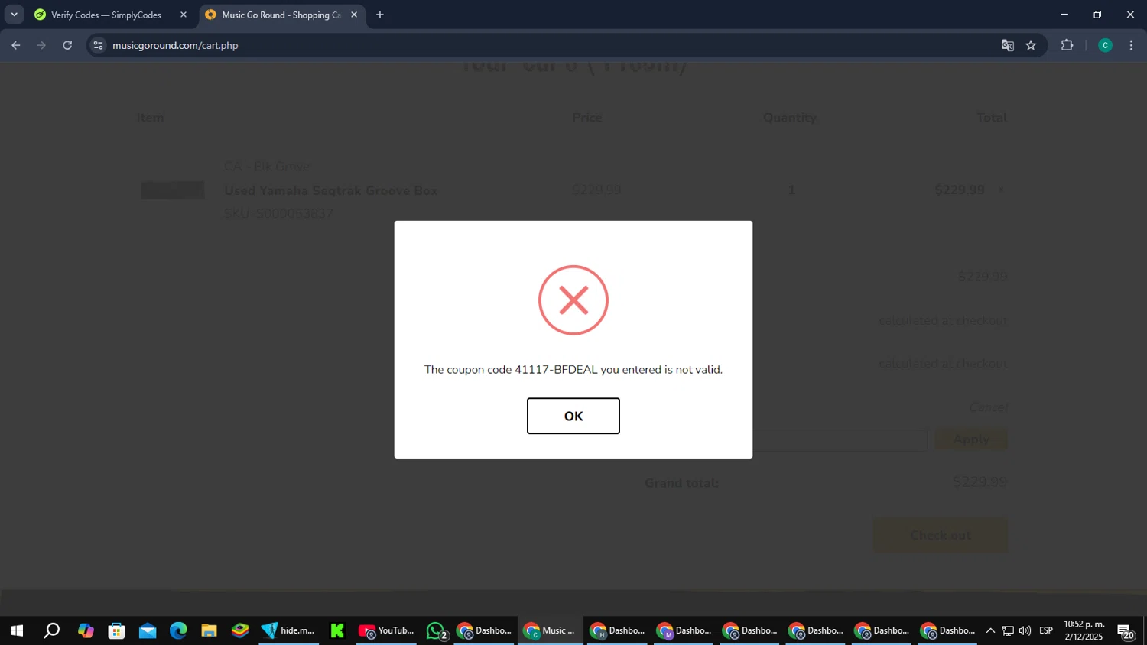The width and height of the screenshot is (1147, 645).
Task: Show hidden system tray icons
Action: (990, 630)
